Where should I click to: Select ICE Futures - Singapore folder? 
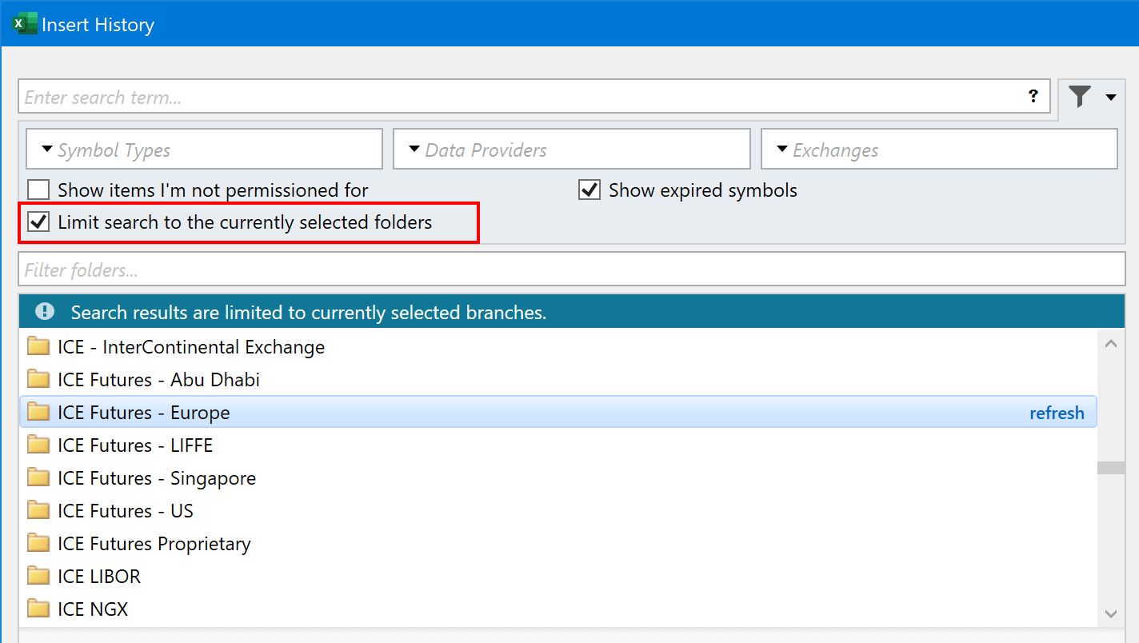point(558,478)
